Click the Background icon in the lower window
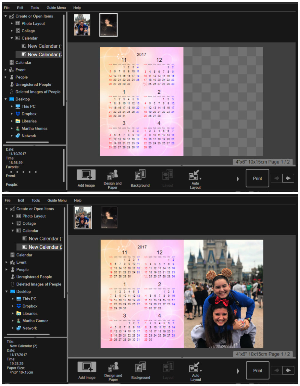The height and width of the screenshot is (386, 300). click(141, 367)
